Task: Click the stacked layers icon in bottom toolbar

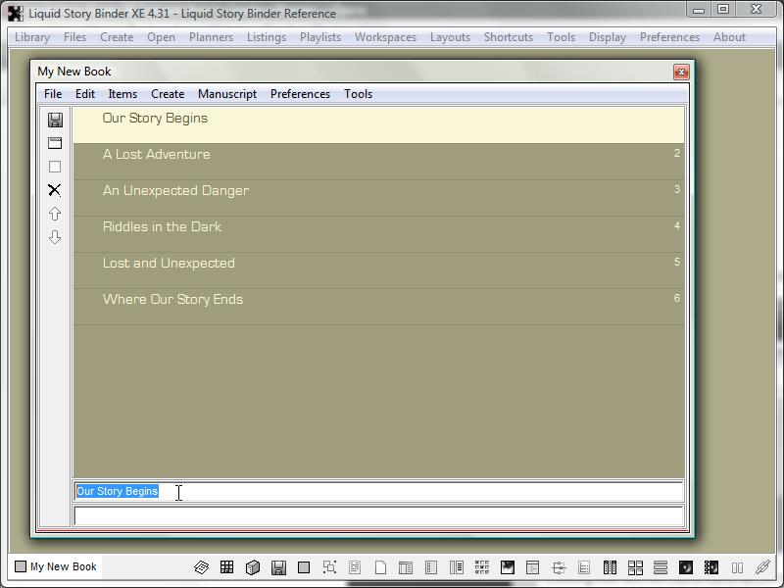Action: [x=201, y=567]
